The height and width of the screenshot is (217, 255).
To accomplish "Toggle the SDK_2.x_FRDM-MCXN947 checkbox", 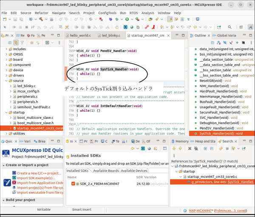I will click(73, 183).
